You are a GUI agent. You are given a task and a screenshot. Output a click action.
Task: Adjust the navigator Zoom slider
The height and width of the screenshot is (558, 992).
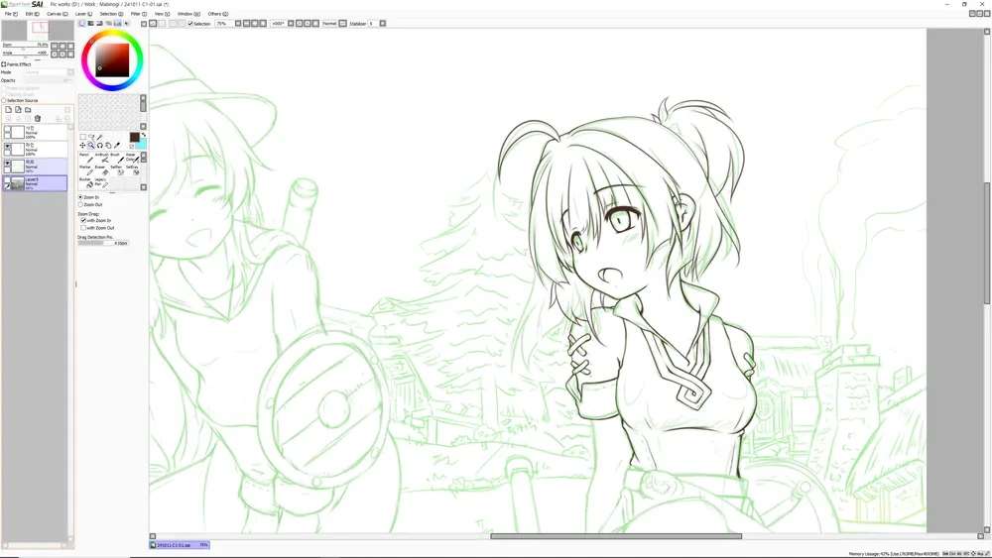[x=26, y=49]
